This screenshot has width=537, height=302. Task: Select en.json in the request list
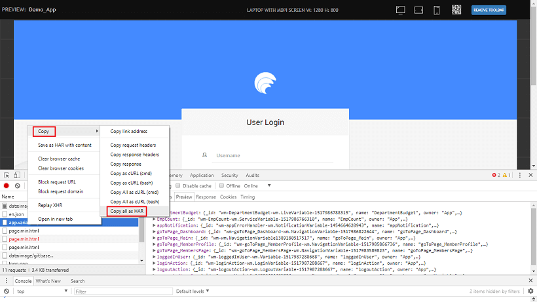coord(16,214)
